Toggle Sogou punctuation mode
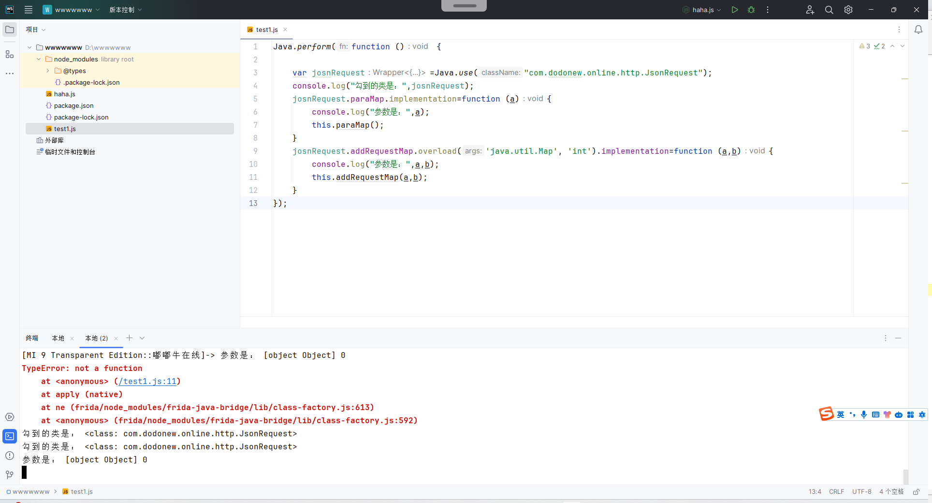The height and width of the screenshot is (503, 932). click(852, 414)
